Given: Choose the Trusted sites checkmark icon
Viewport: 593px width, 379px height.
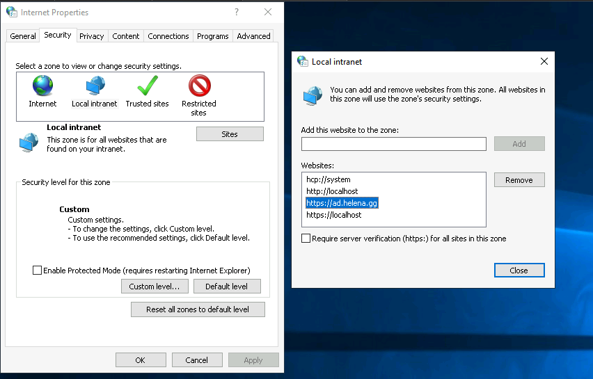Looking at the screenshot, I should click(x=148, y=86).
